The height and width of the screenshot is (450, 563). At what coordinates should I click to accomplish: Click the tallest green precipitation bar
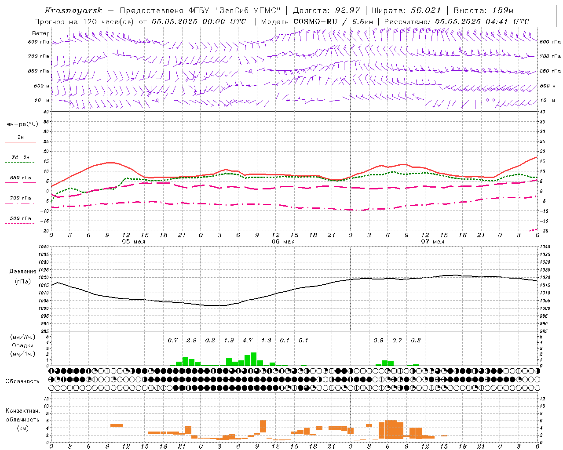254,359
